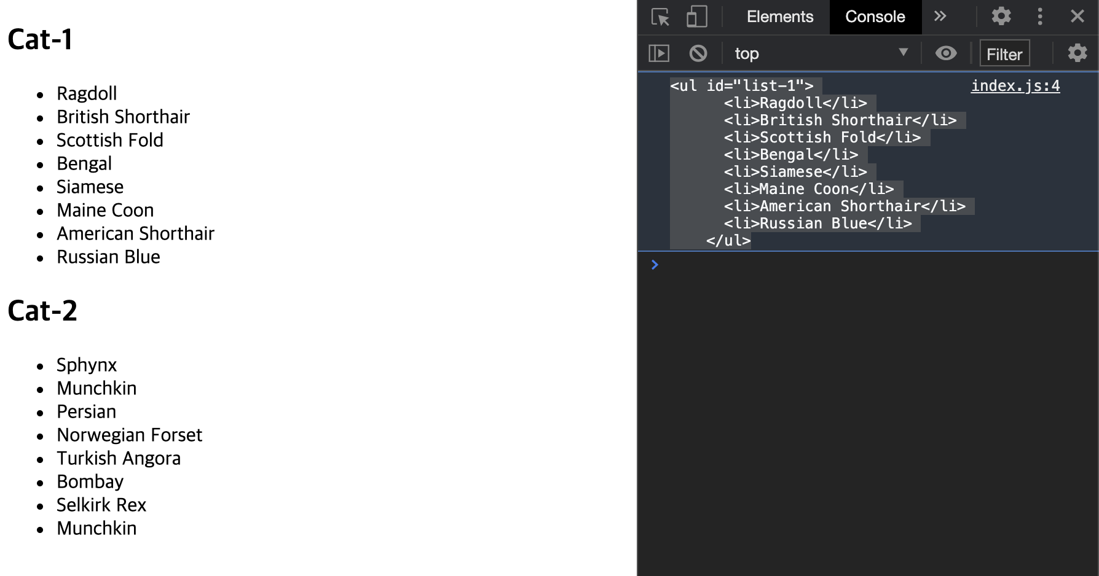Clear the console with the ban icon

[698, 53]
